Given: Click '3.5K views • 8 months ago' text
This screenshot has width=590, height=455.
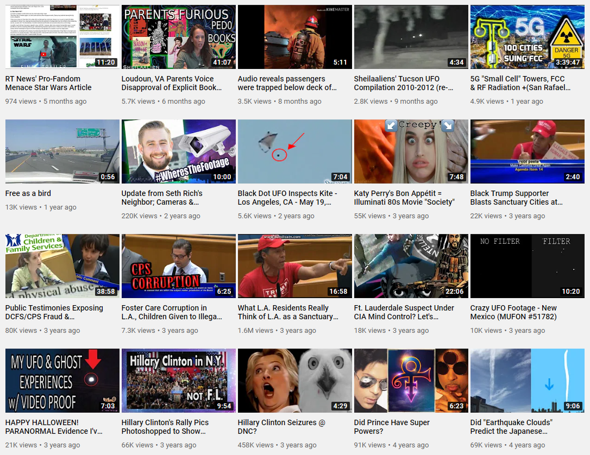Looking at the screenshot, I should [x=280, y=101].
